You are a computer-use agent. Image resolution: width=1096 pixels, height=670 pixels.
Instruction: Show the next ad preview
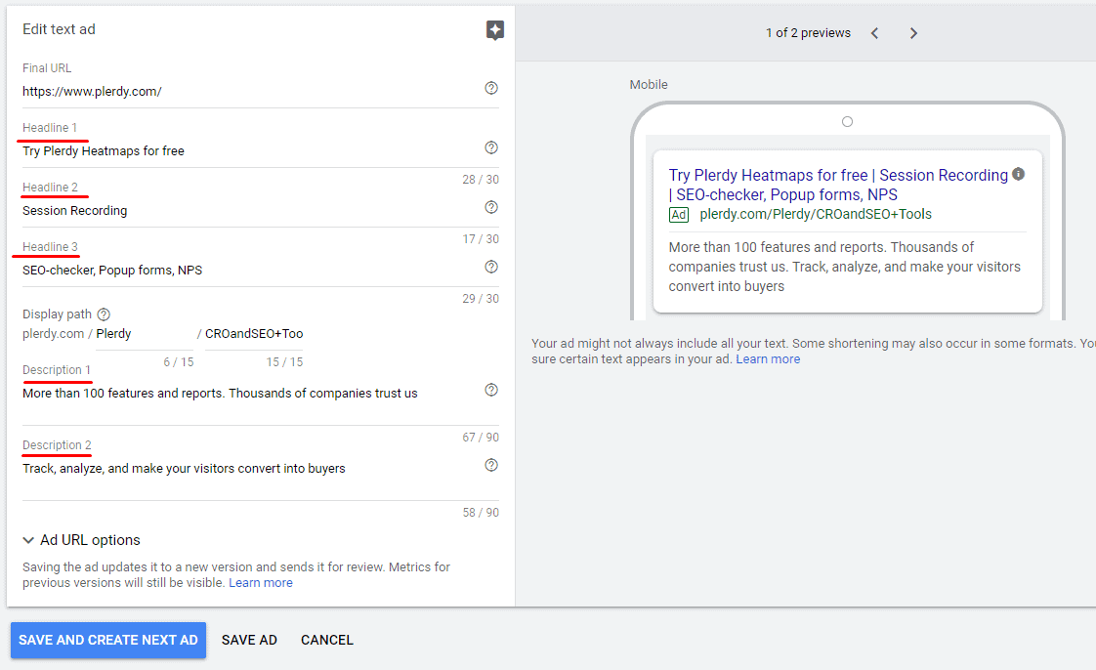pyautogui.click(x=913, y=33)
